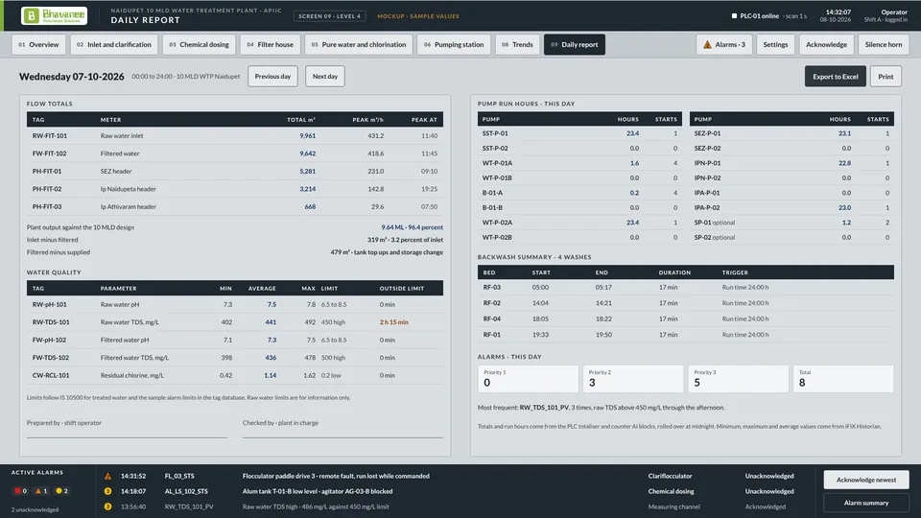The image size is (921, 518).
Task: Go to Previous day
Action: (x=272, y=77)
